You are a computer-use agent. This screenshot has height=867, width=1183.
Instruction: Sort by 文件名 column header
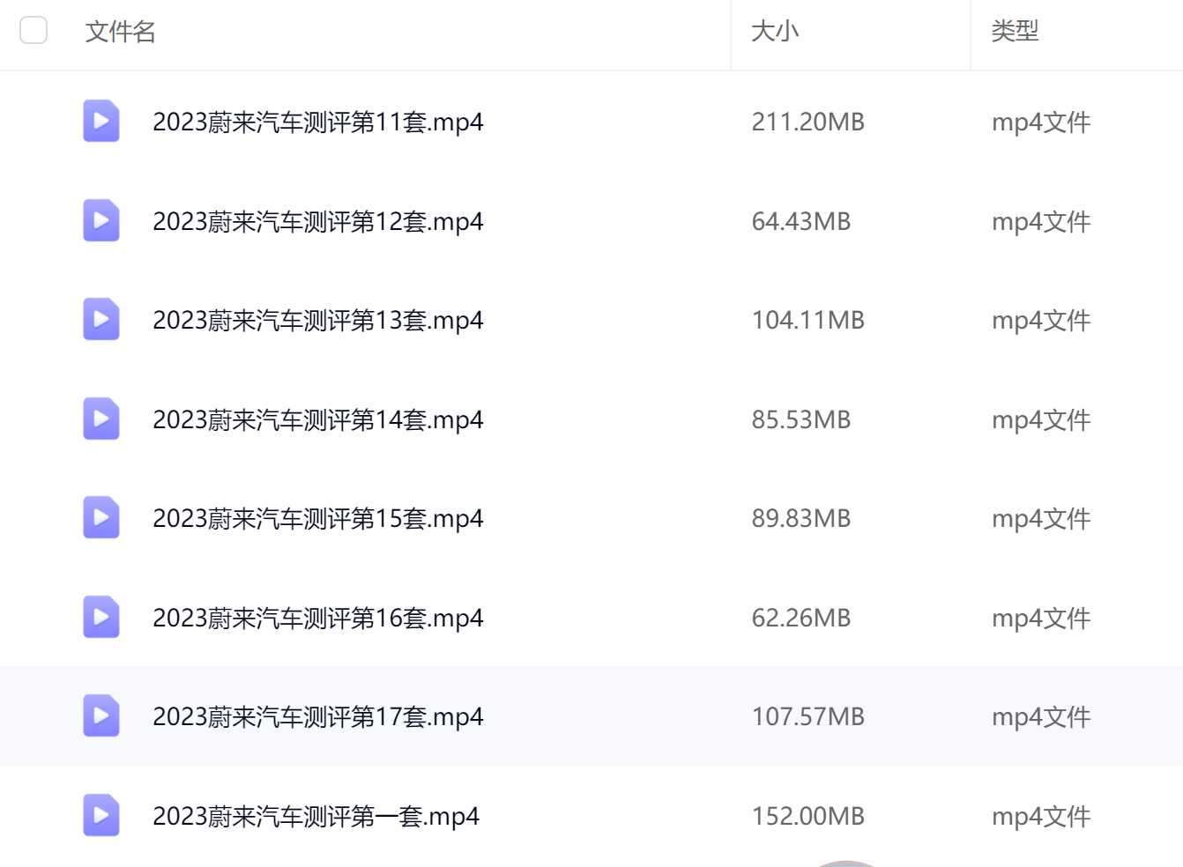(120, 32)
